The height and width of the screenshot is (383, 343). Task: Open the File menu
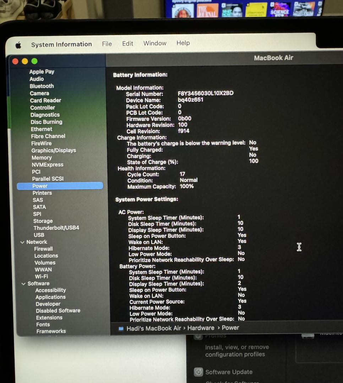pyautogui.click(x=107, y=44)
